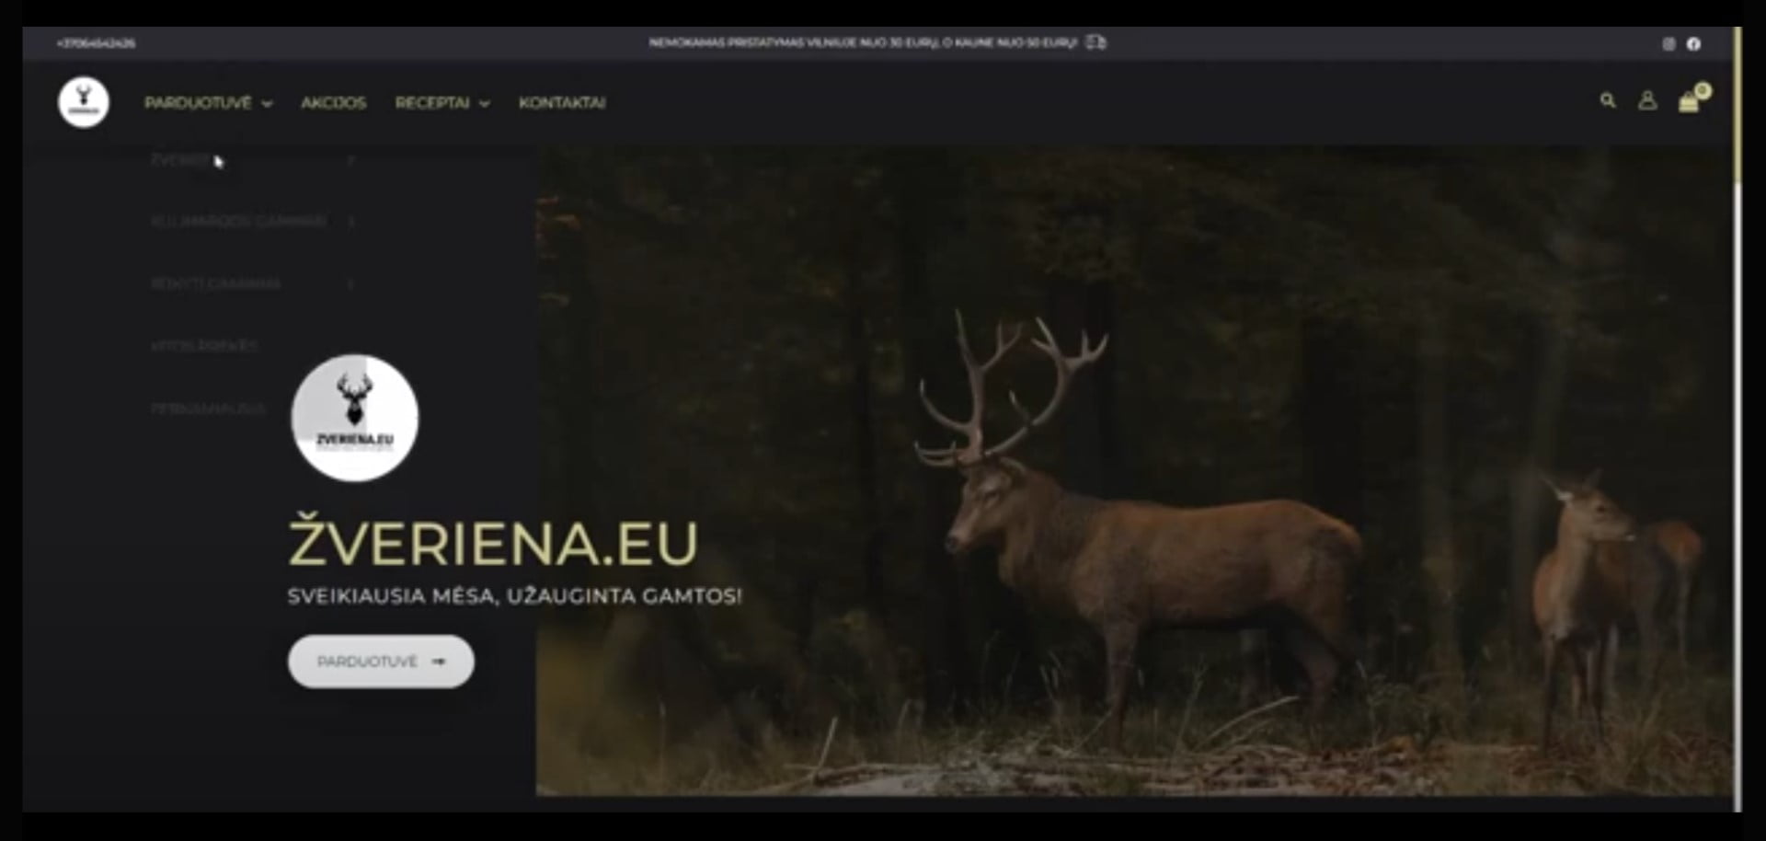Expand the Kulinarijos gaminiai submenu arrow

coord(351,222)
